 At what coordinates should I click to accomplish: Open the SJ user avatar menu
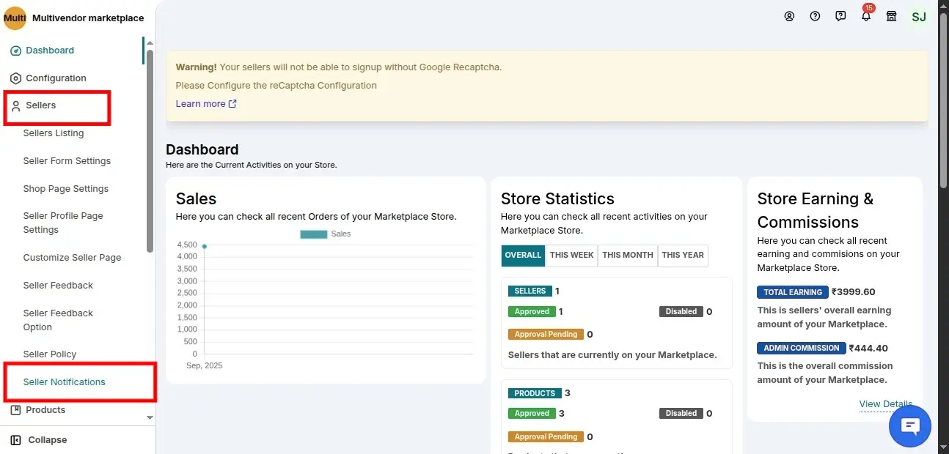coord(919,17)
